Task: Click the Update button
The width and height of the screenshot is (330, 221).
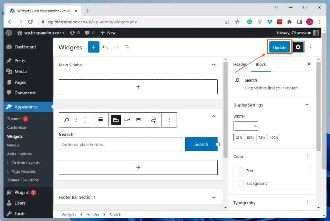Action: point(279,47)
